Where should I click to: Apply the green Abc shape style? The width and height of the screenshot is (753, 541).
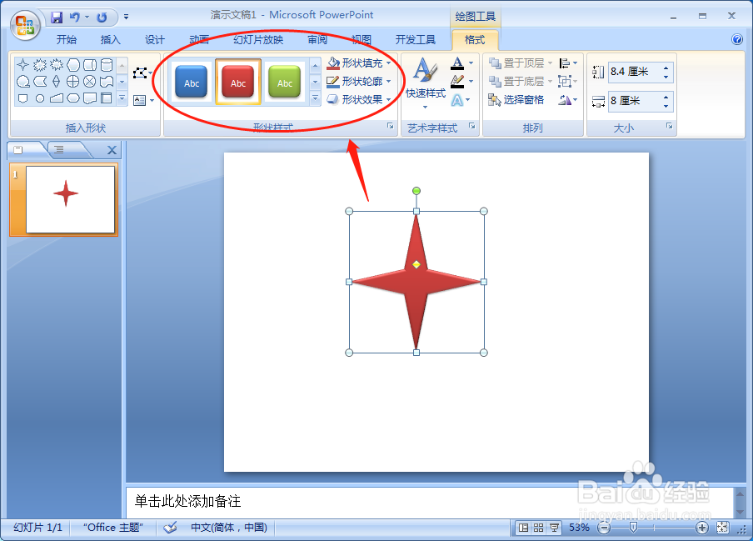tap(285, 83)
